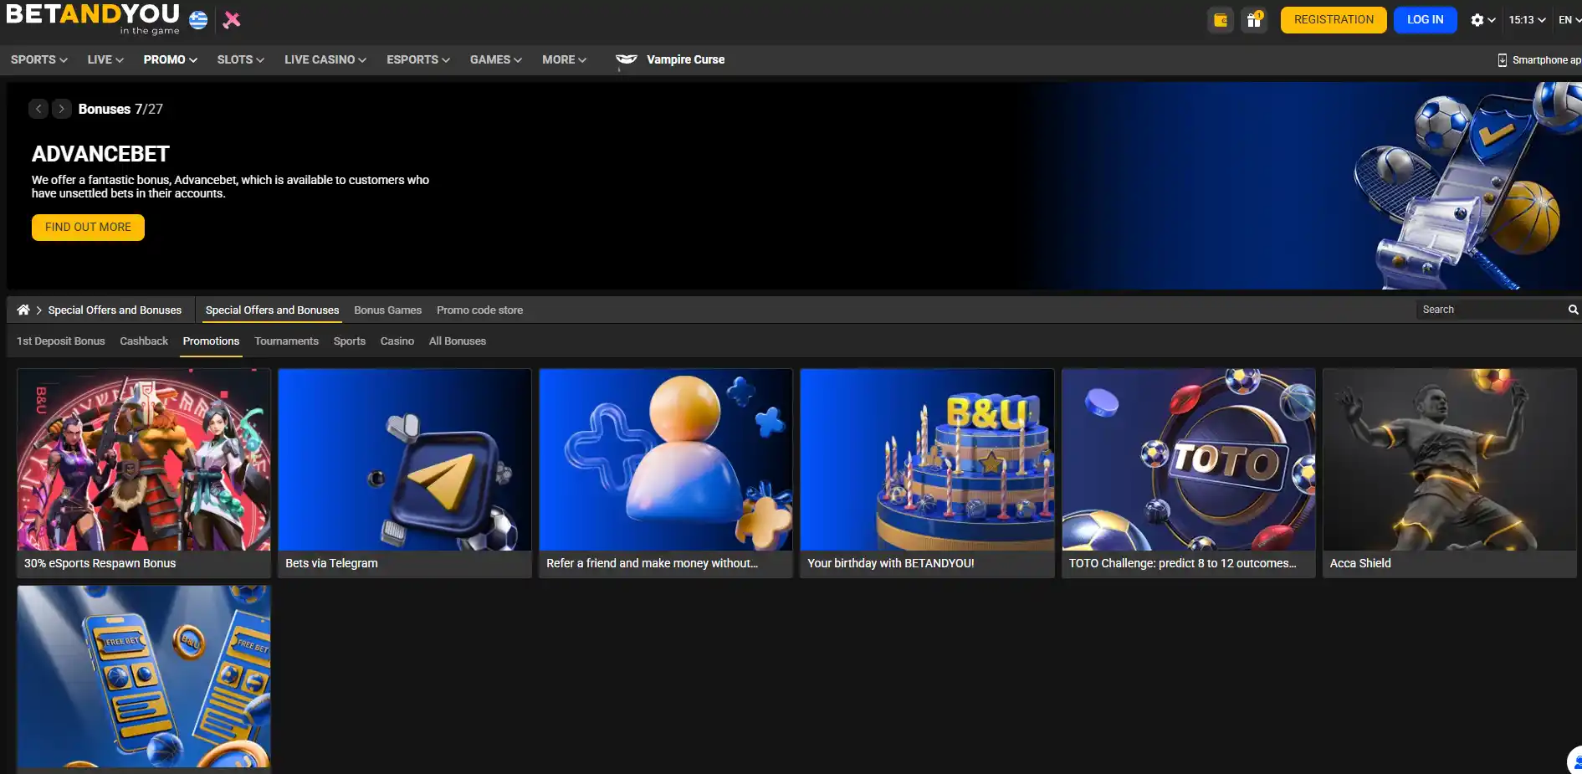Open the 15:13 time dropdown

coord(1527,20)
